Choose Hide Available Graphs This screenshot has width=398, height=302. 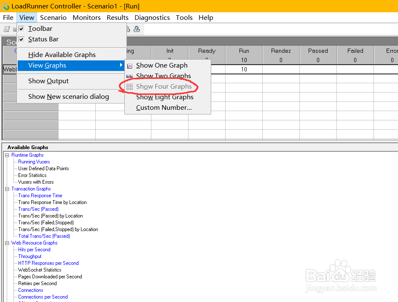click(72, 54)
